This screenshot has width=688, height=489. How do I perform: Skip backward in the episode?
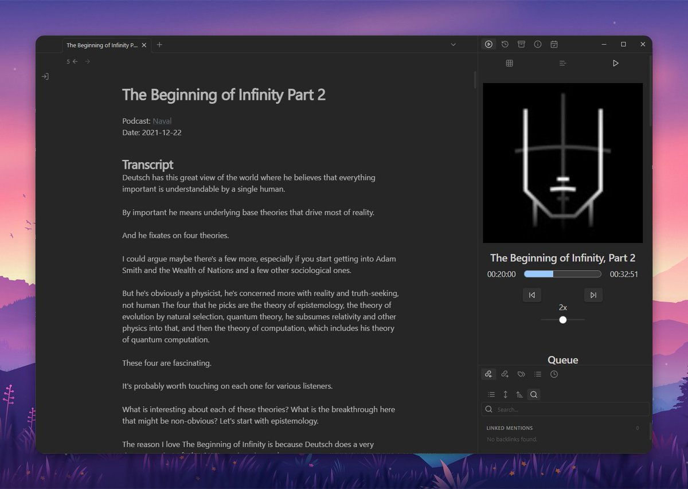click(532, 295)
